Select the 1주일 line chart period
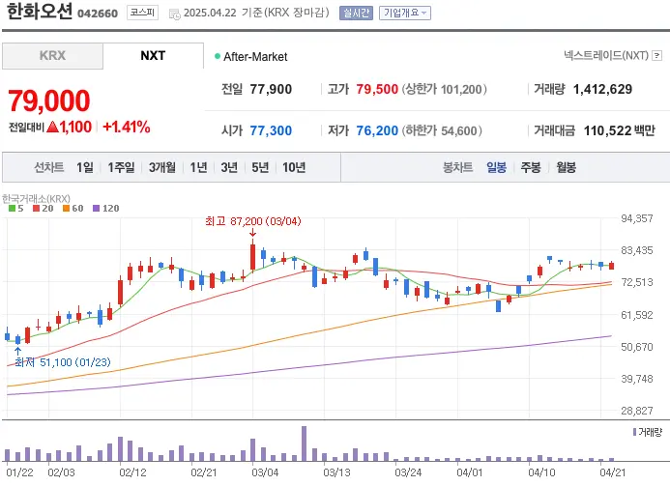 [x=121, y=167]
